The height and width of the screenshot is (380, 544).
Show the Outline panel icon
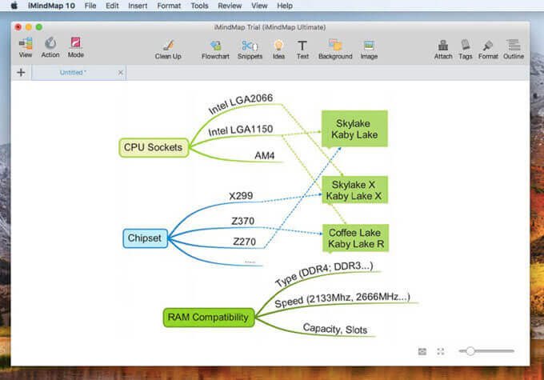coord(514,50)
